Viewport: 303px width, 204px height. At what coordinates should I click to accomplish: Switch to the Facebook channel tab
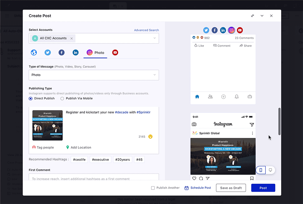[62, 53]
